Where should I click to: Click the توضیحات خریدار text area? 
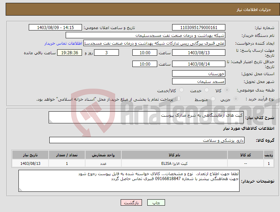tap(129, 181)
